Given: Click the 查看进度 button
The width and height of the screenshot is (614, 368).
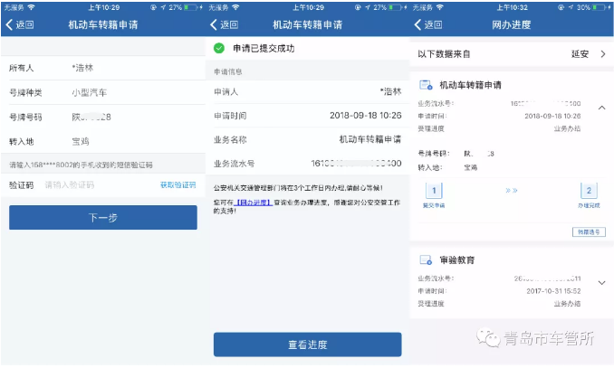Looking at the screenshot, I should click(307, 344).
